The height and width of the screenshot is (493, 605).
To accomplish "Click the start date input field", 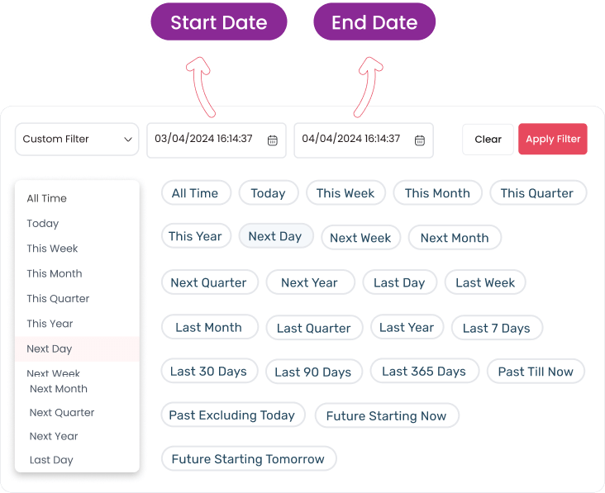I will pyautogui.click(x=204, y=140).
